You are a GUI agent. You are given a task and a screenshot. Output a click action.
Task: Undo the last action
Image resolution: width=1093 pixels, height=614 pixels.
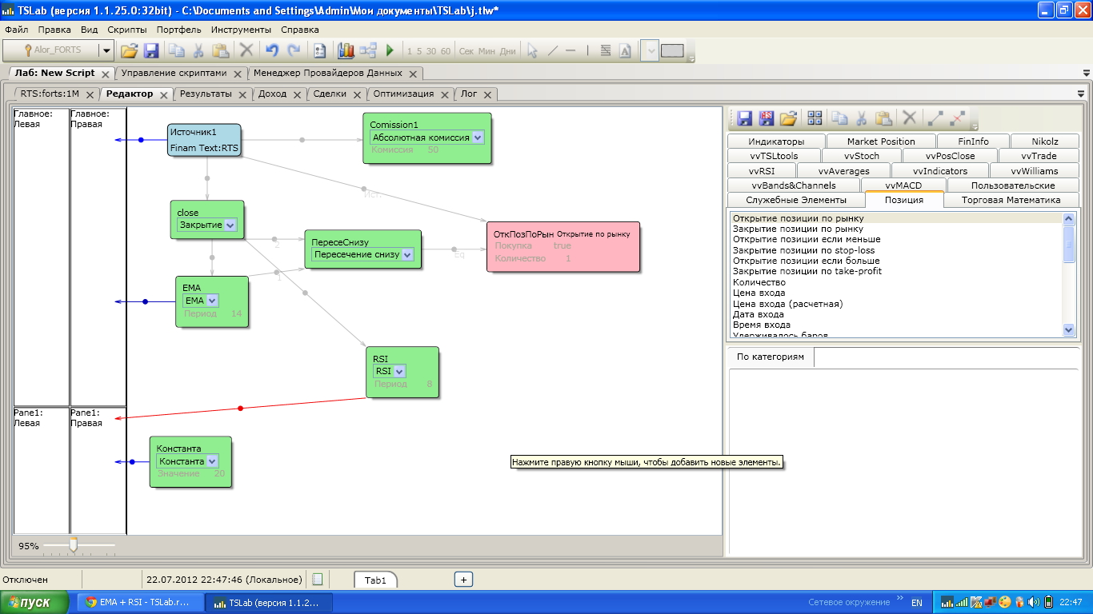coord(272,50)
